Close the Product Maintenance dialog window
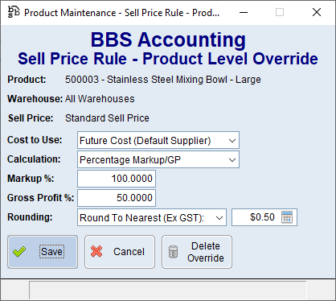Viewport: 336px width, 301px height. pos(317,12)
